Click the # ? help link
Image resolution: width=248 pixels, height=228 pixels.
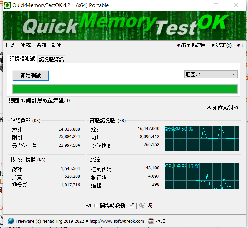point(240,45)
